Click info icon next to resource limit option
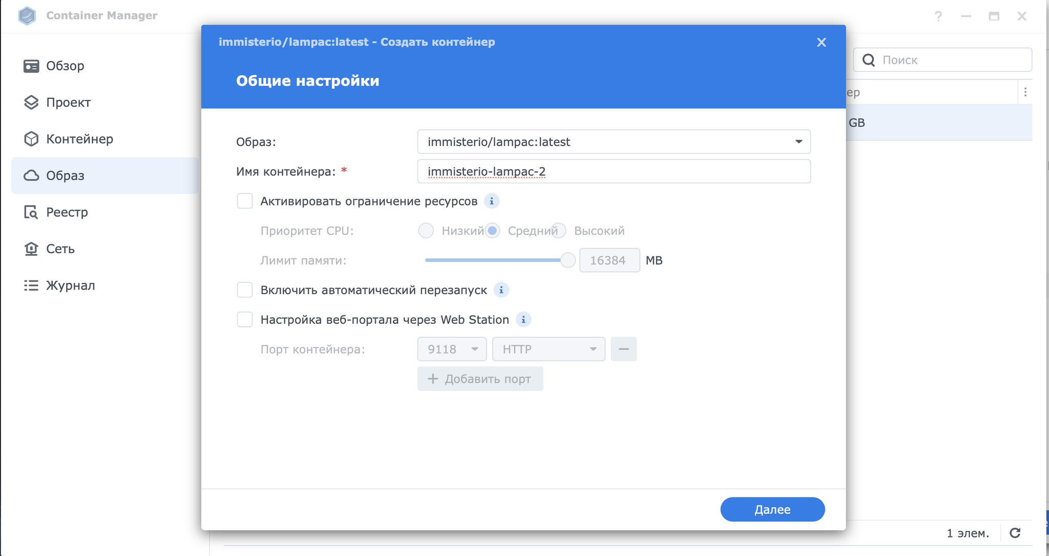 [492, 201]
